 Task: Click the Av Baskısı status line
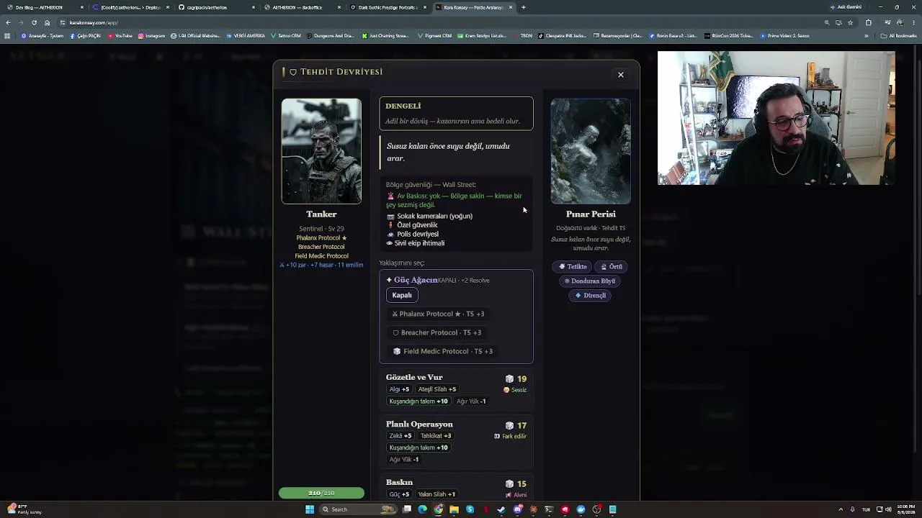click(x=454, y=200)
